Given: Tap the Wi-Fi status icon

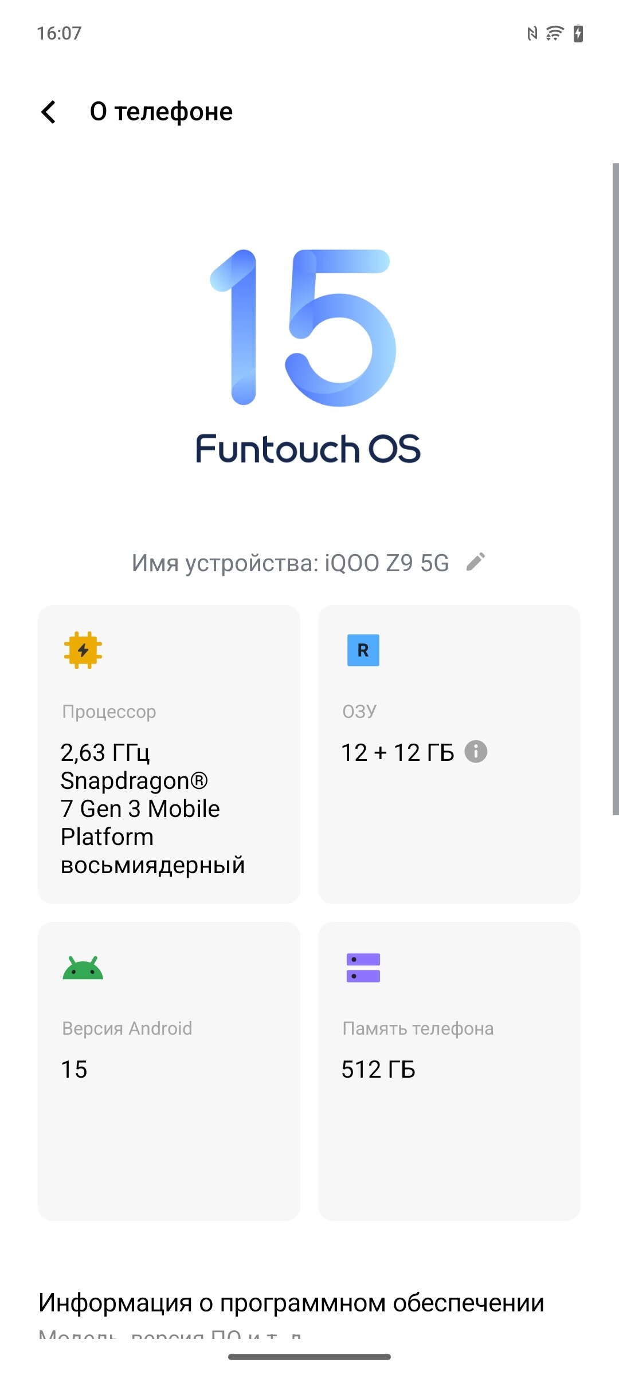Looking at the screenshot, I should pyautogui.click(x=554, y=34).
